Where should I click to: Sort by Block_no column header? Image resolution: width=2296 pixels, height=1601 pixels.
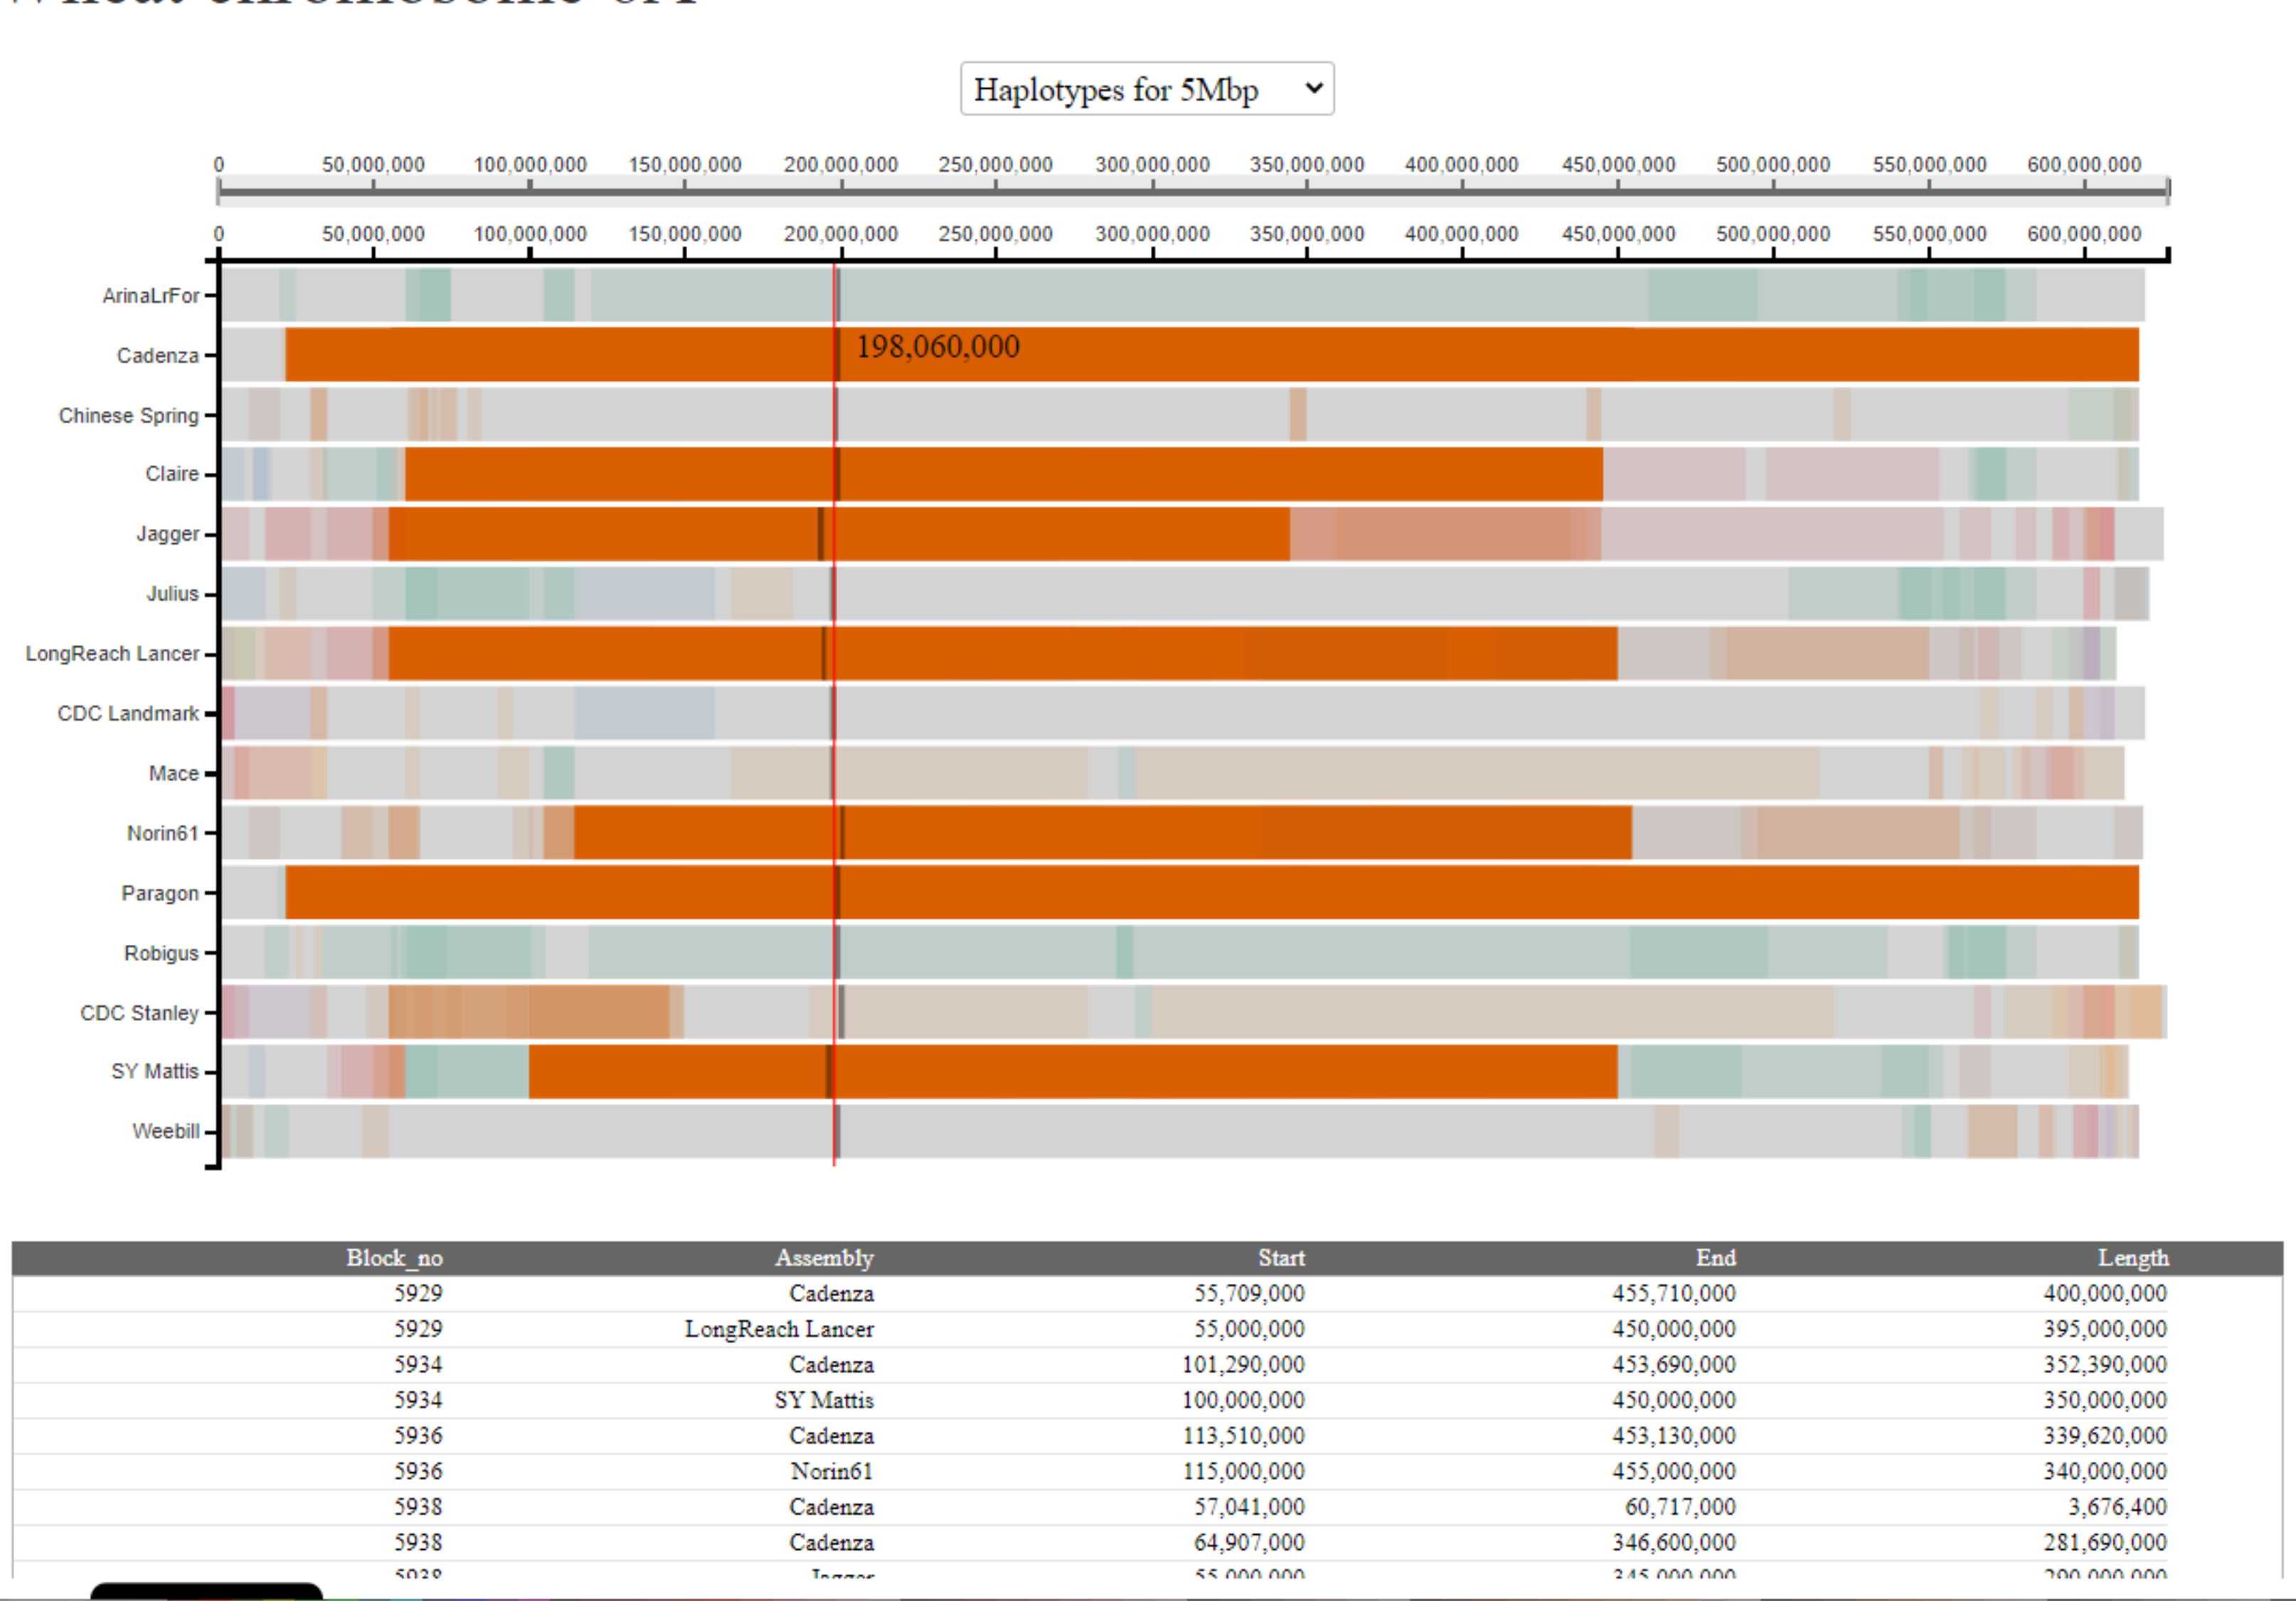394,1258
